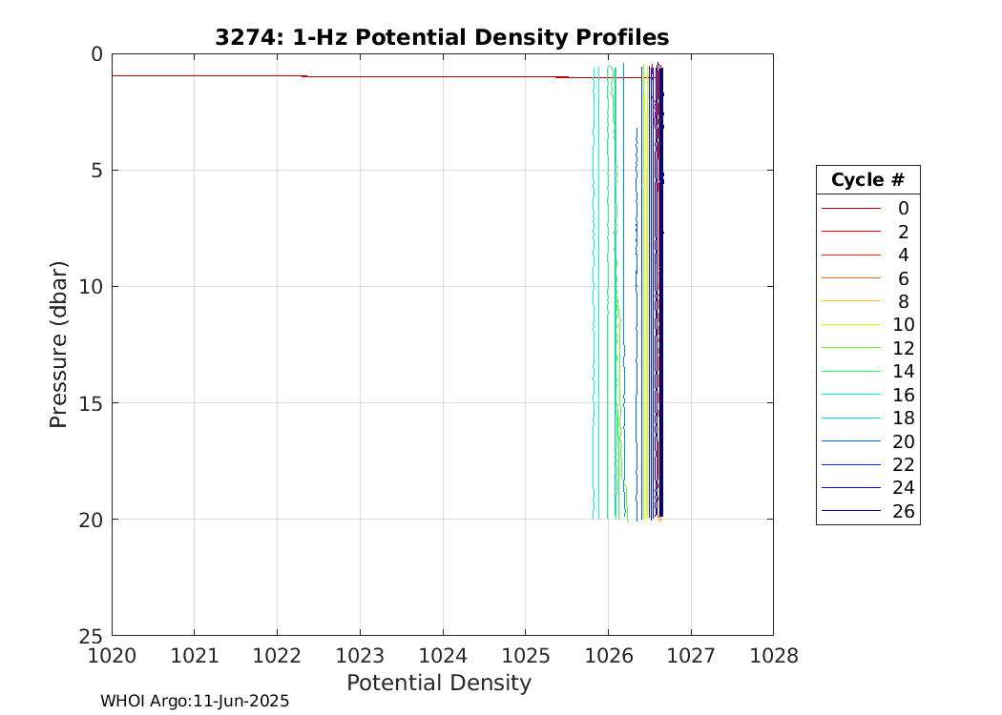Viewport: 1002px width, 715px height.
Task: Click y-axis tick label 0
Action: tap(97, 54)
